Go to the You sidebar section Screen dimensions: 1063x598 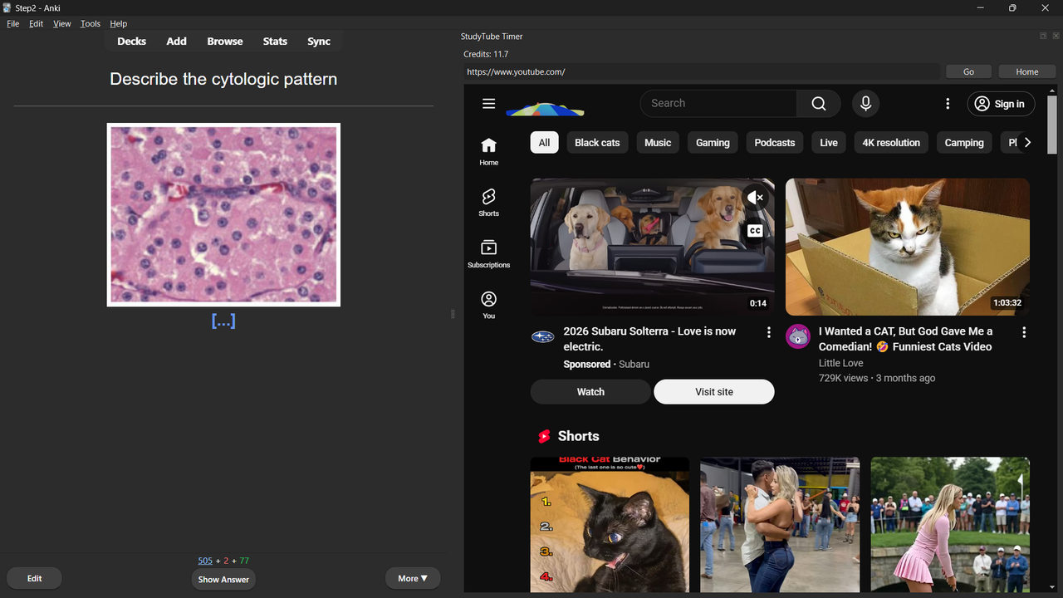(x=488, y=304)
